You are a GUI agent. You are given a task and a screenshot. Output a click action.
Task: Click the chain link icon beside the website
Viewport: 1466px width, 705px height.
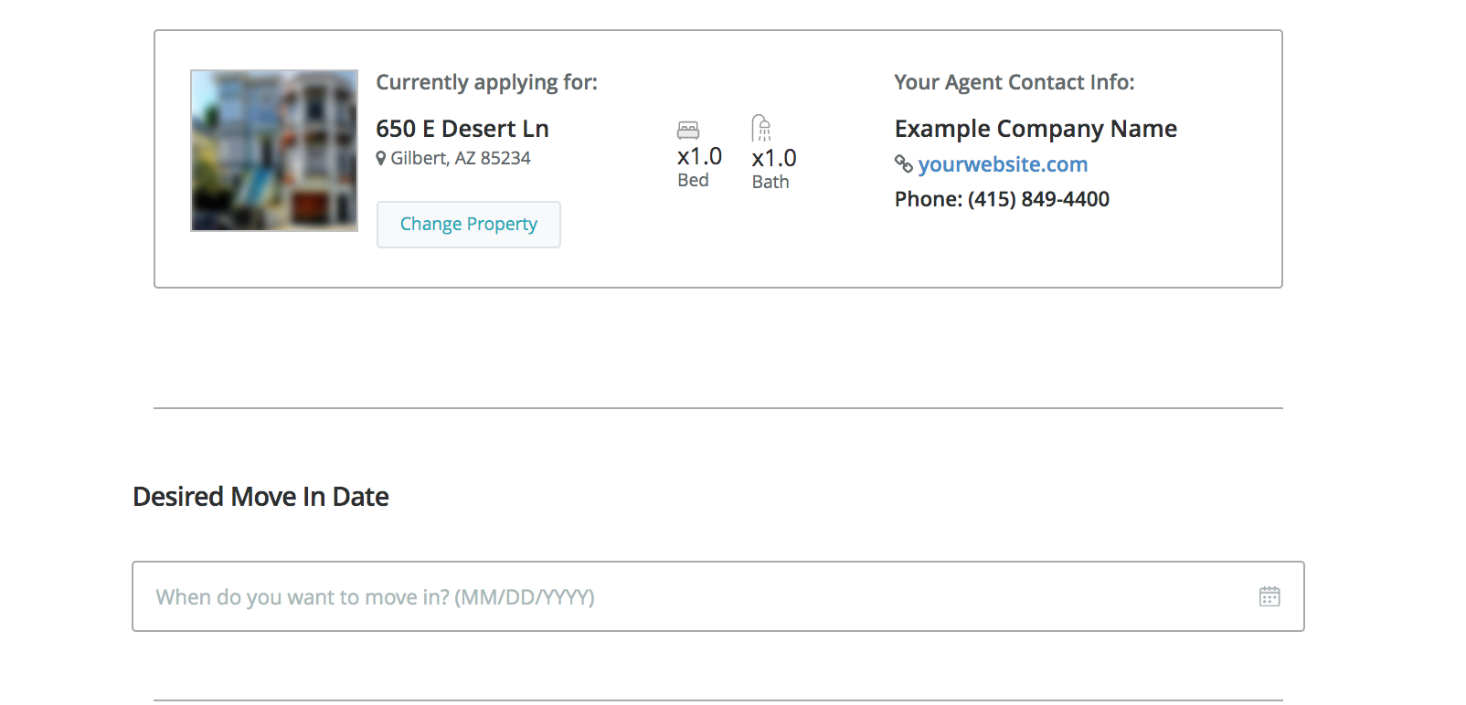click(x=903, y=164)
